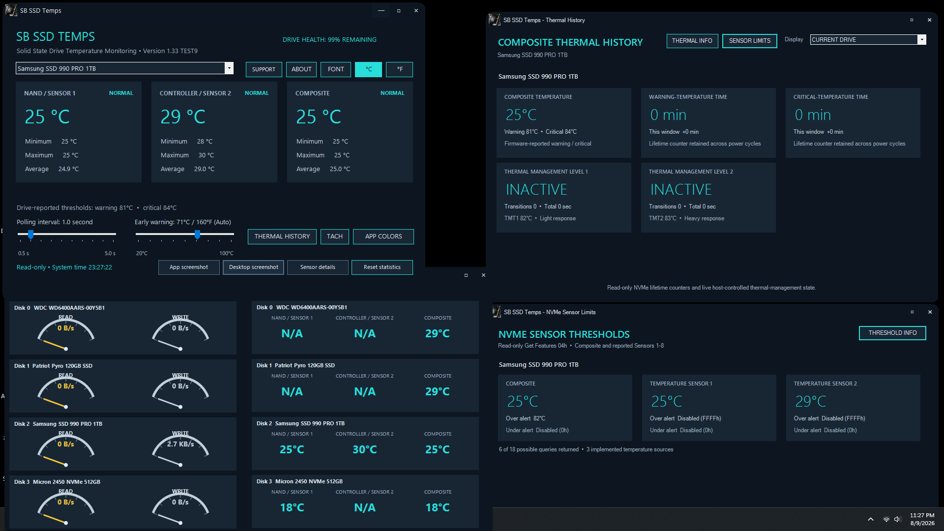Expand the Display CURRENT DRIVE dropdown arrow
944x531 pixels.
922,40
